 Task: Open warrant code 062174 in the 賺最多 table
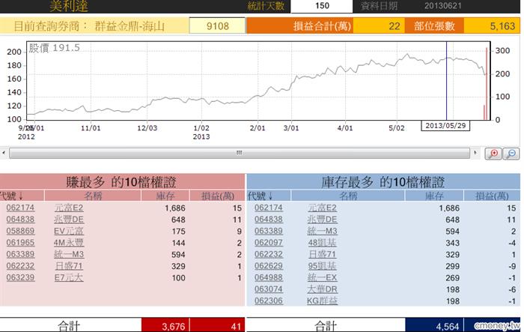(20, 208)
